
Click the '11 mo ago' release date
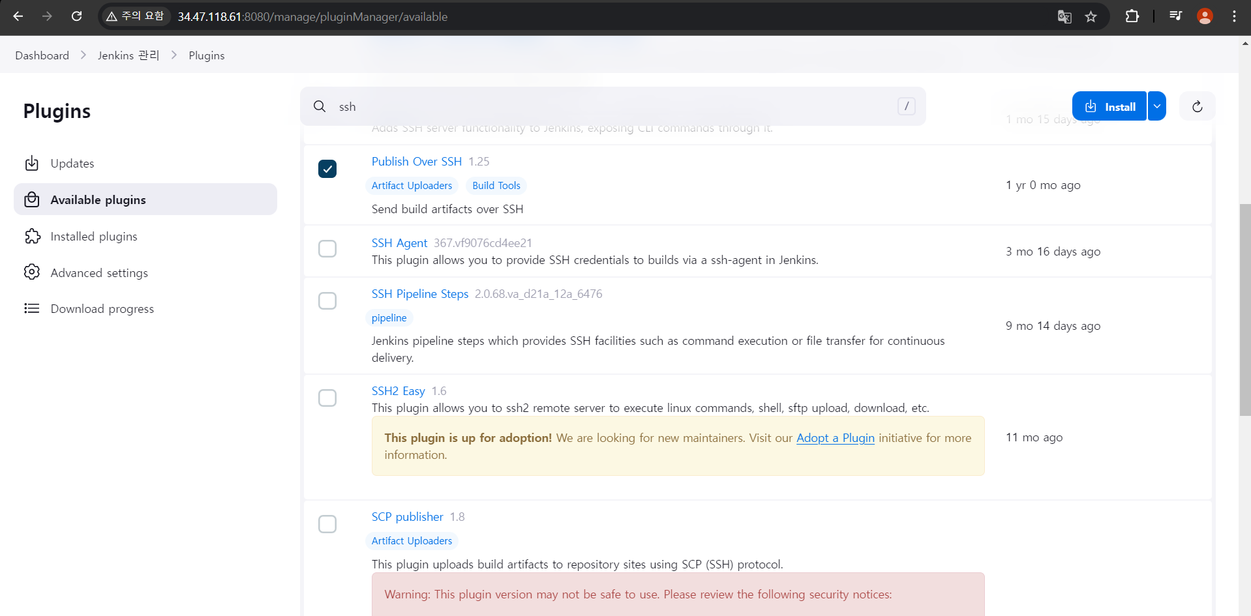pyautogui.click(x=1034, y=437)
